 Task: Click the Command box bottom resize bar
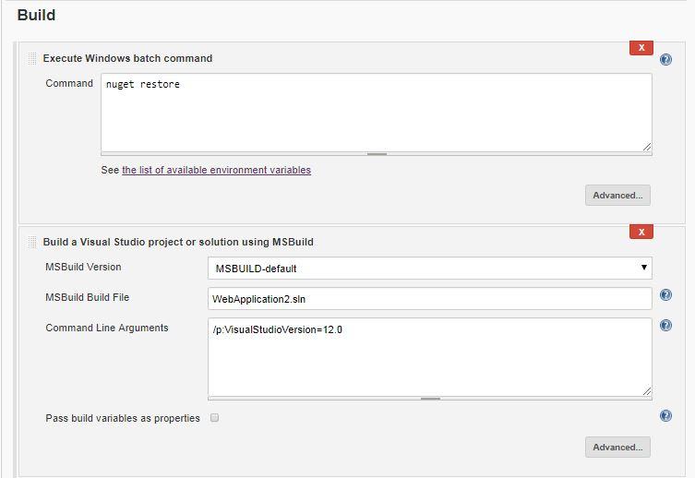[377, 154]
